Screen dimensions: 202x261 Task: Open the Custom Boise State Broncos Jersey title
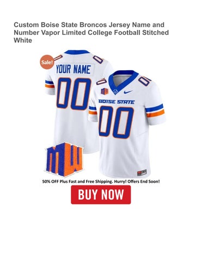[x=91, y=33]
